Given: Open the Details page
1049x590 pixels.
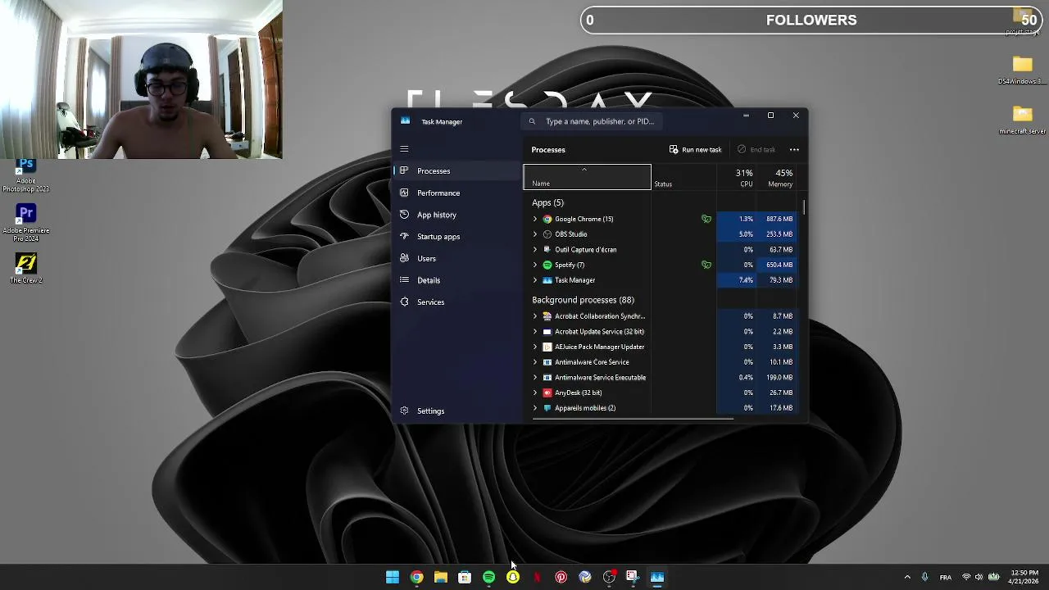Looking at the screenshot, I should tap(458, 280).
